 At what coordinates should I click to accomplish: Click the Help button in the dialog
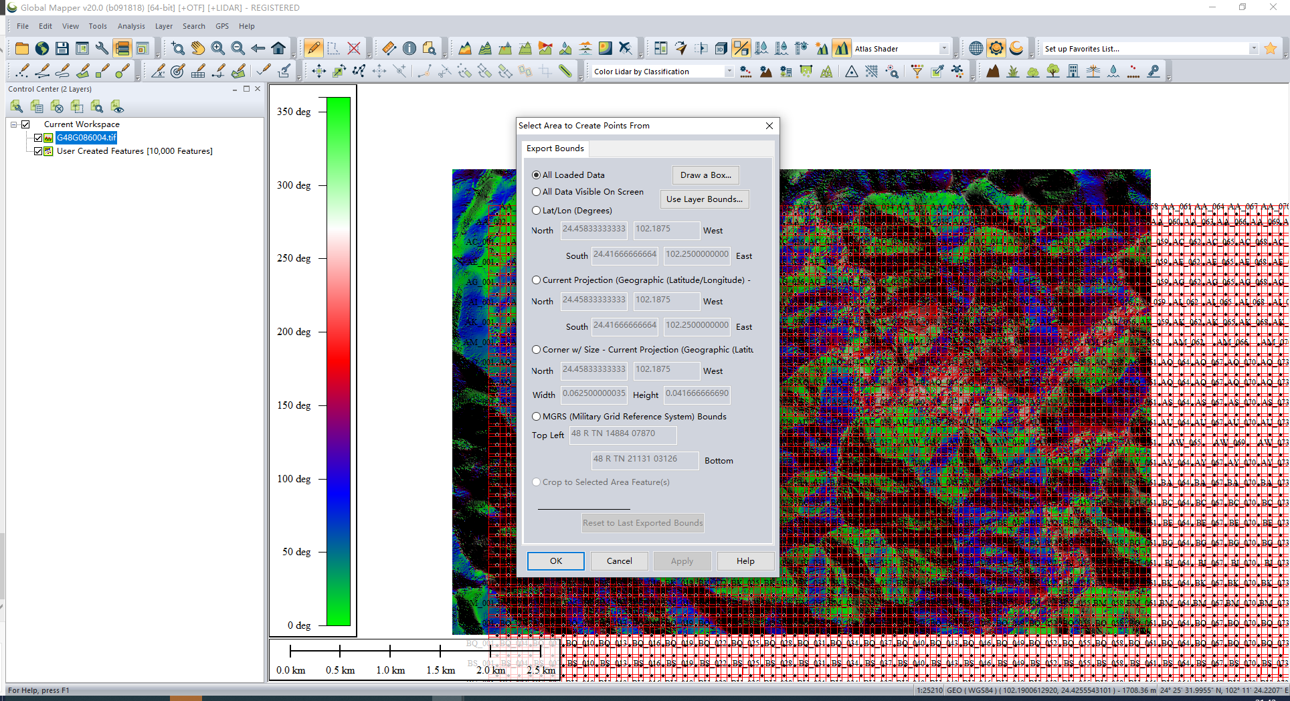[745, 561]
